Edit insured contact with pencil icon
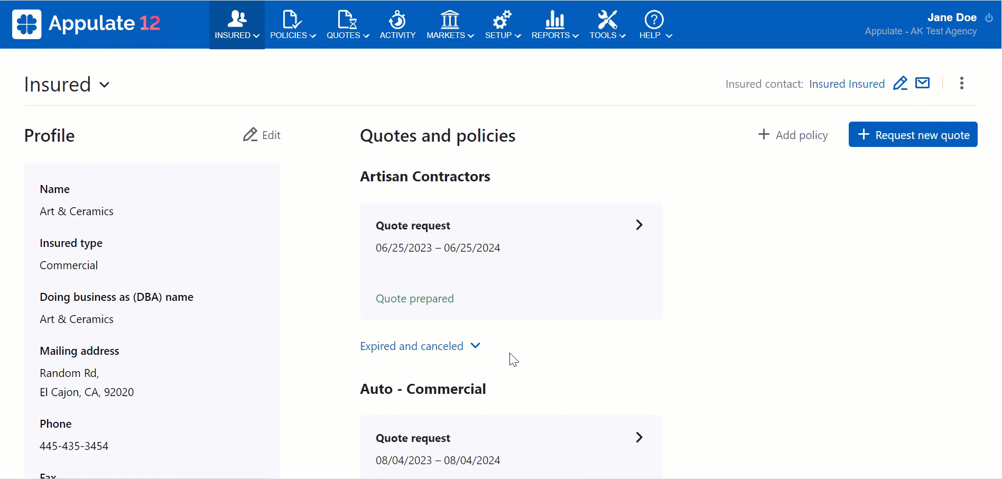Screen dimensions: 1002x479 (x=901, y=84)
